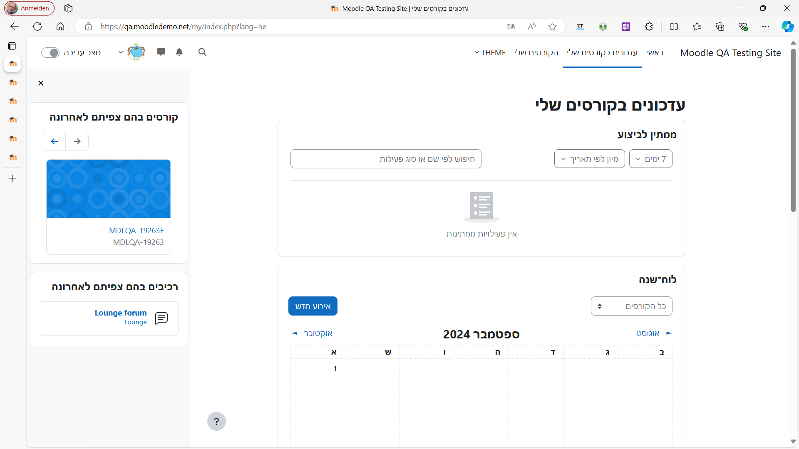Select the עדכונים בקורסים שלי tab
The image size is (799, 449).
602,53
